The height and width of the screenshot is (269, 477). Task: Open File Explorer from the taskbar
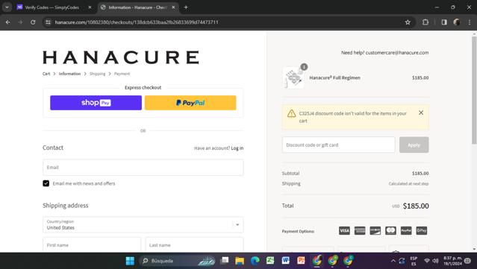[x=240, y=261]
